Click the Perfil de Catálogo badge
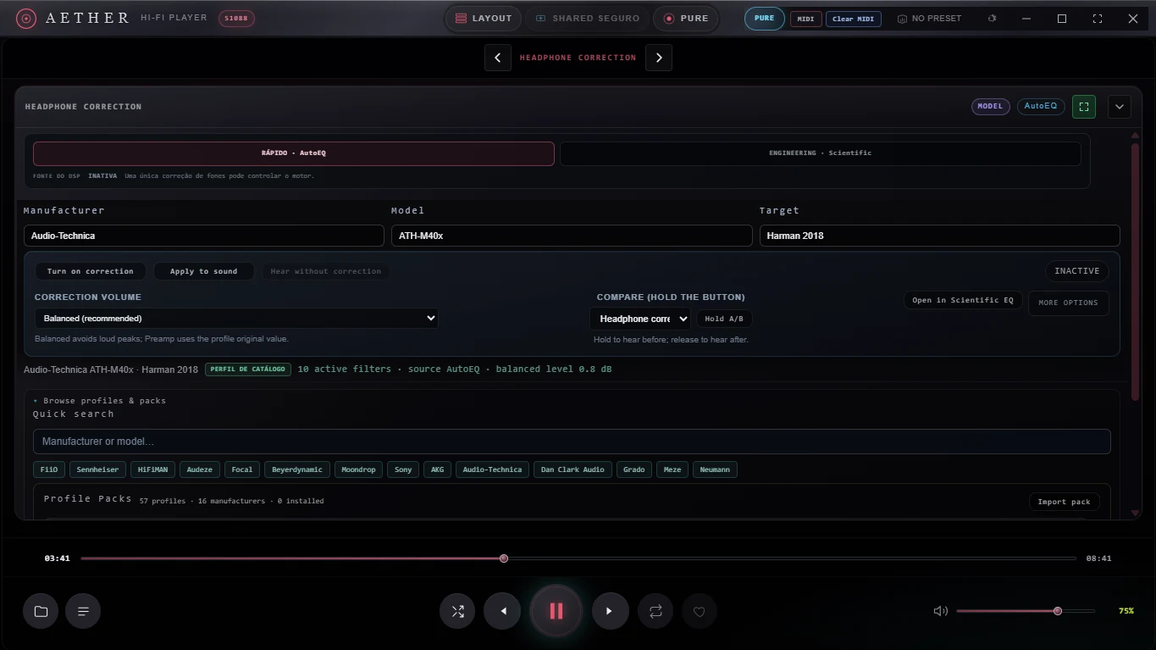Screen dimensions: 1156x650 pos(248,369)
